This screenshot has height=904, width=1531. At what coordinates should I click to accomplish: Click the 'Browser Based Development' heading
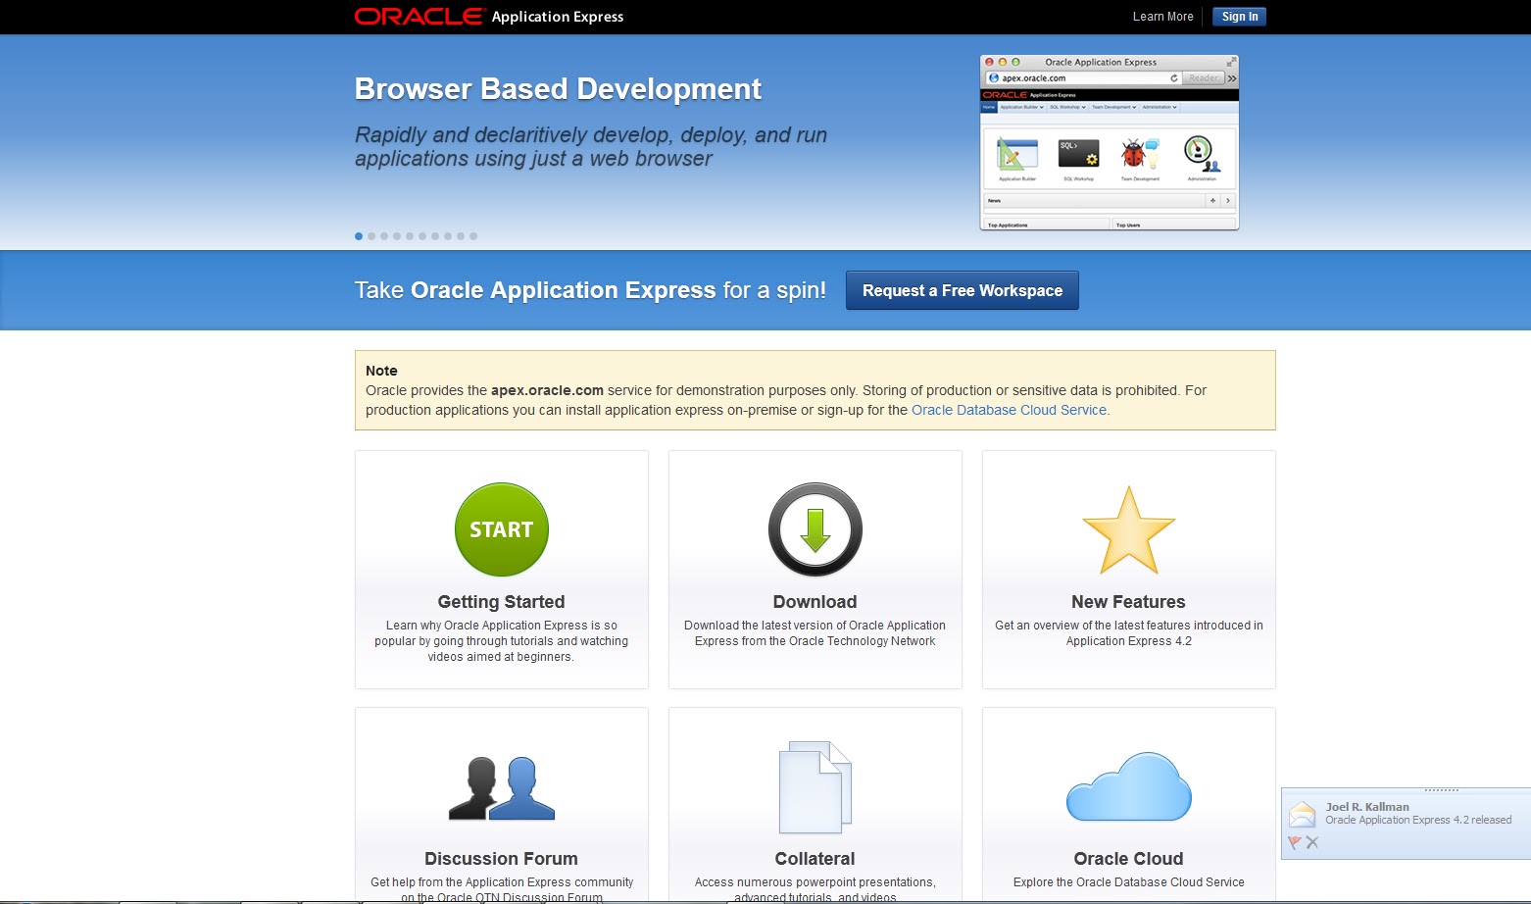558,89
